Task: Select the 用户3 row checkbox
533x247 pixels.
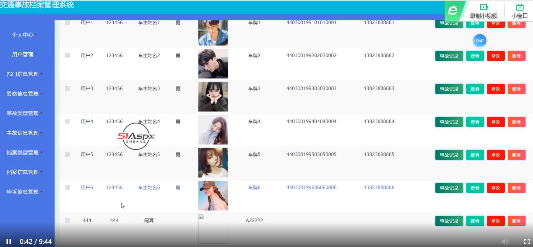Action: coord(67,88)
